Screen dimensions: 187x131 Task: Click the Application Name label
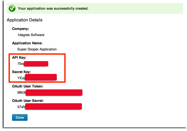[27, 43]
